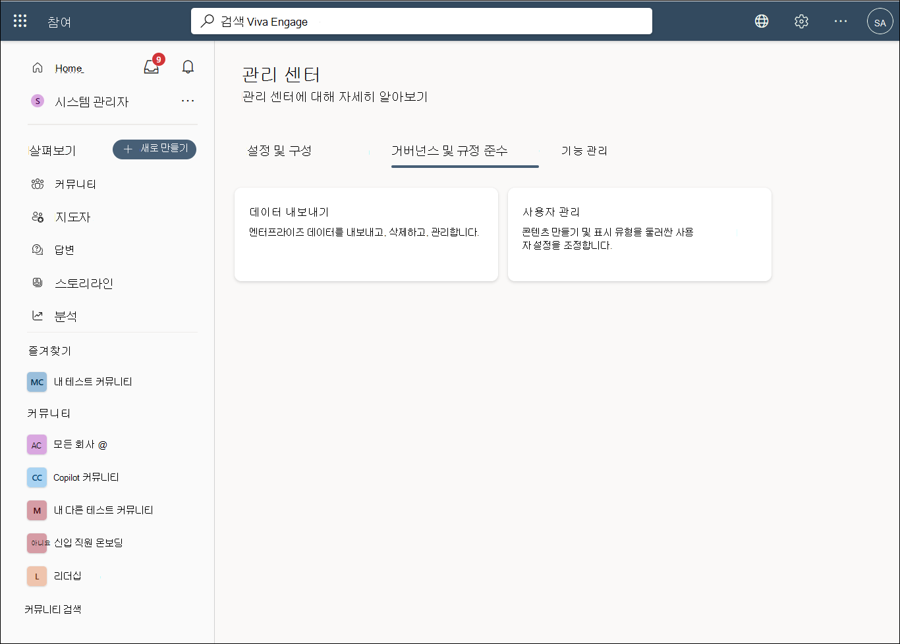Open the top-right ellipsis menu
This screenshot has width=900, height=644.
tap(841, 21)
